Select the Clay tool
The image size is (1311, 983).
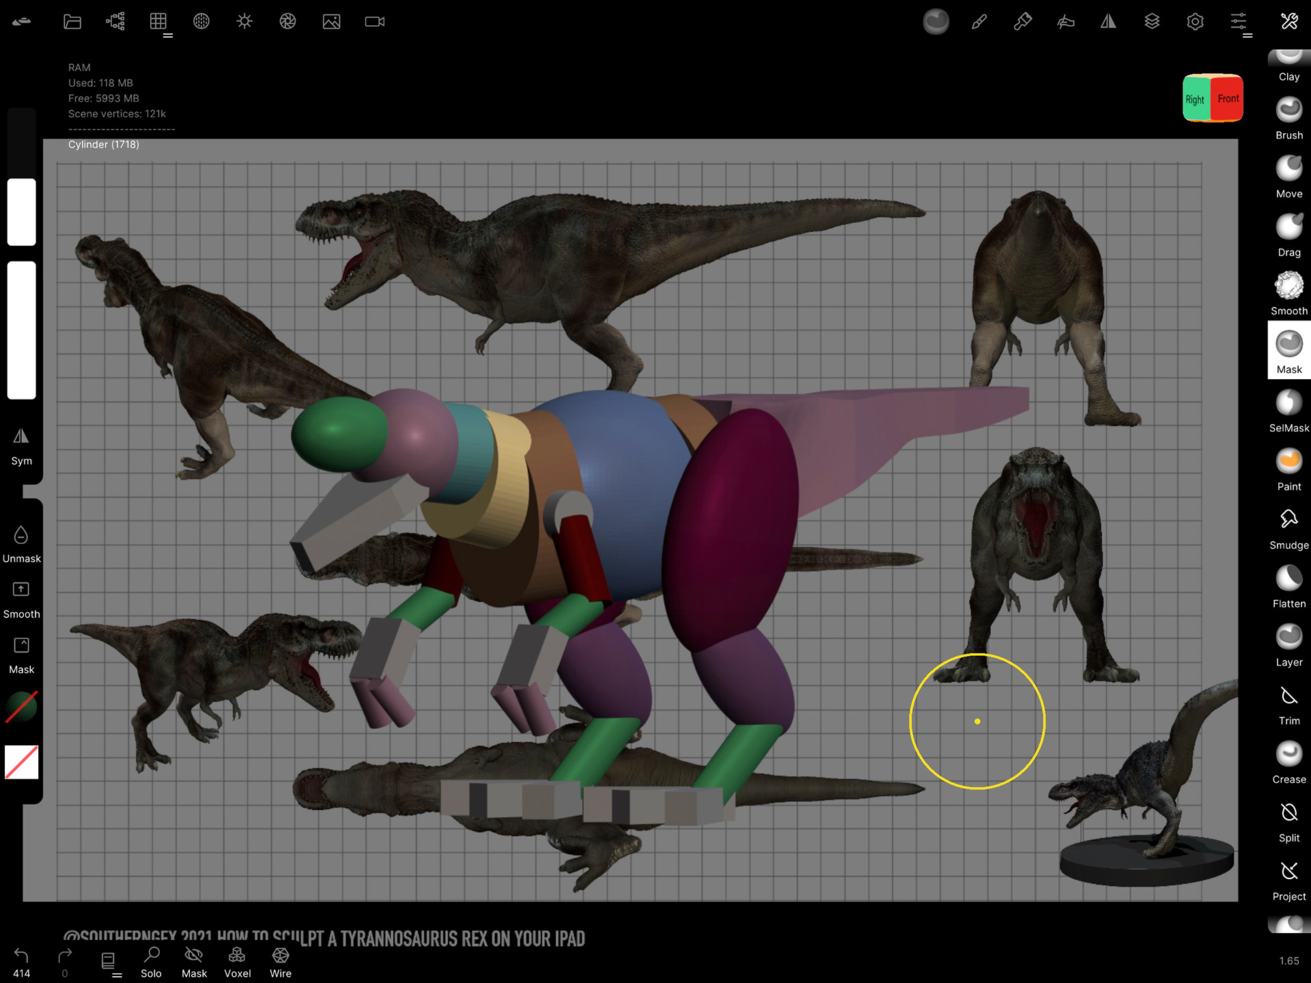[x=1289, y=67]
